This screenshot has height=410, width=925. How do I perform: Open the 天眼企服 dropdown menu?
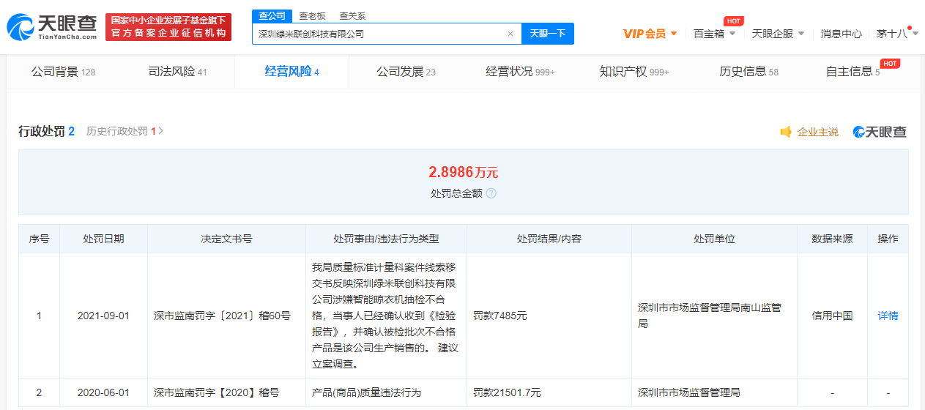click(778, 34)
